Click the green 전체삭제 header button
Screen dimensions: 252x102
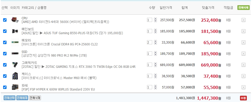point(243,8)
